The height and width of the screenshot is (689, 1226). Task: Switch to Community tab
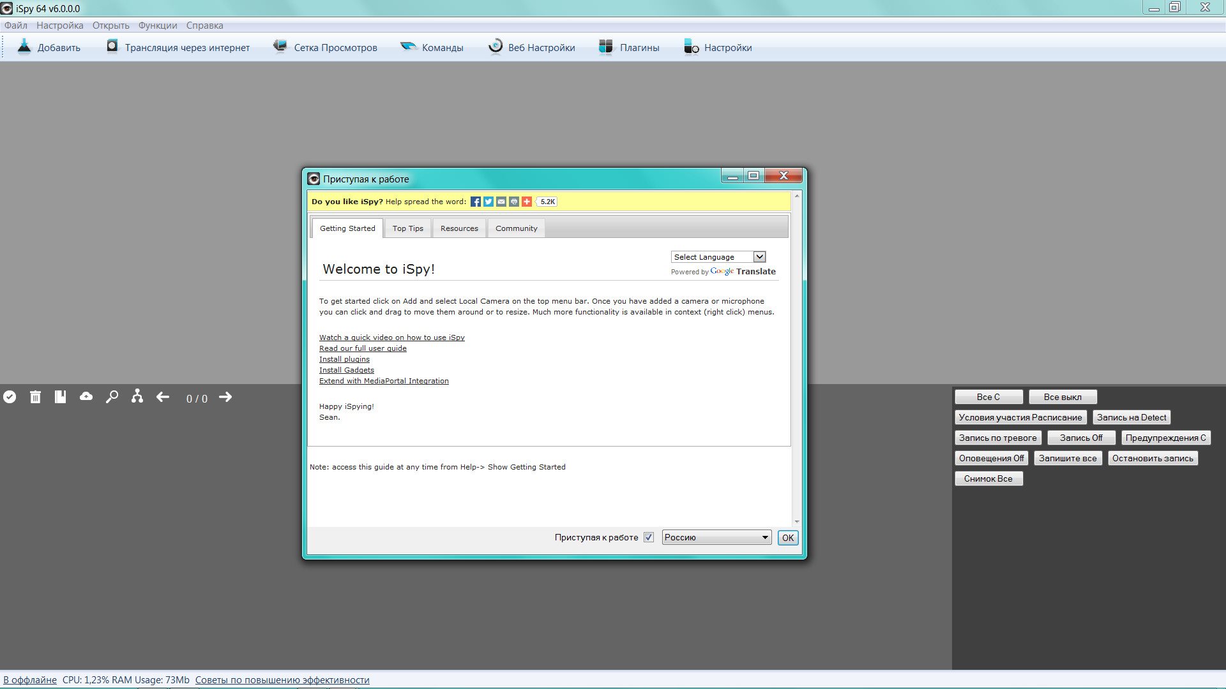(x=516, y=228)
